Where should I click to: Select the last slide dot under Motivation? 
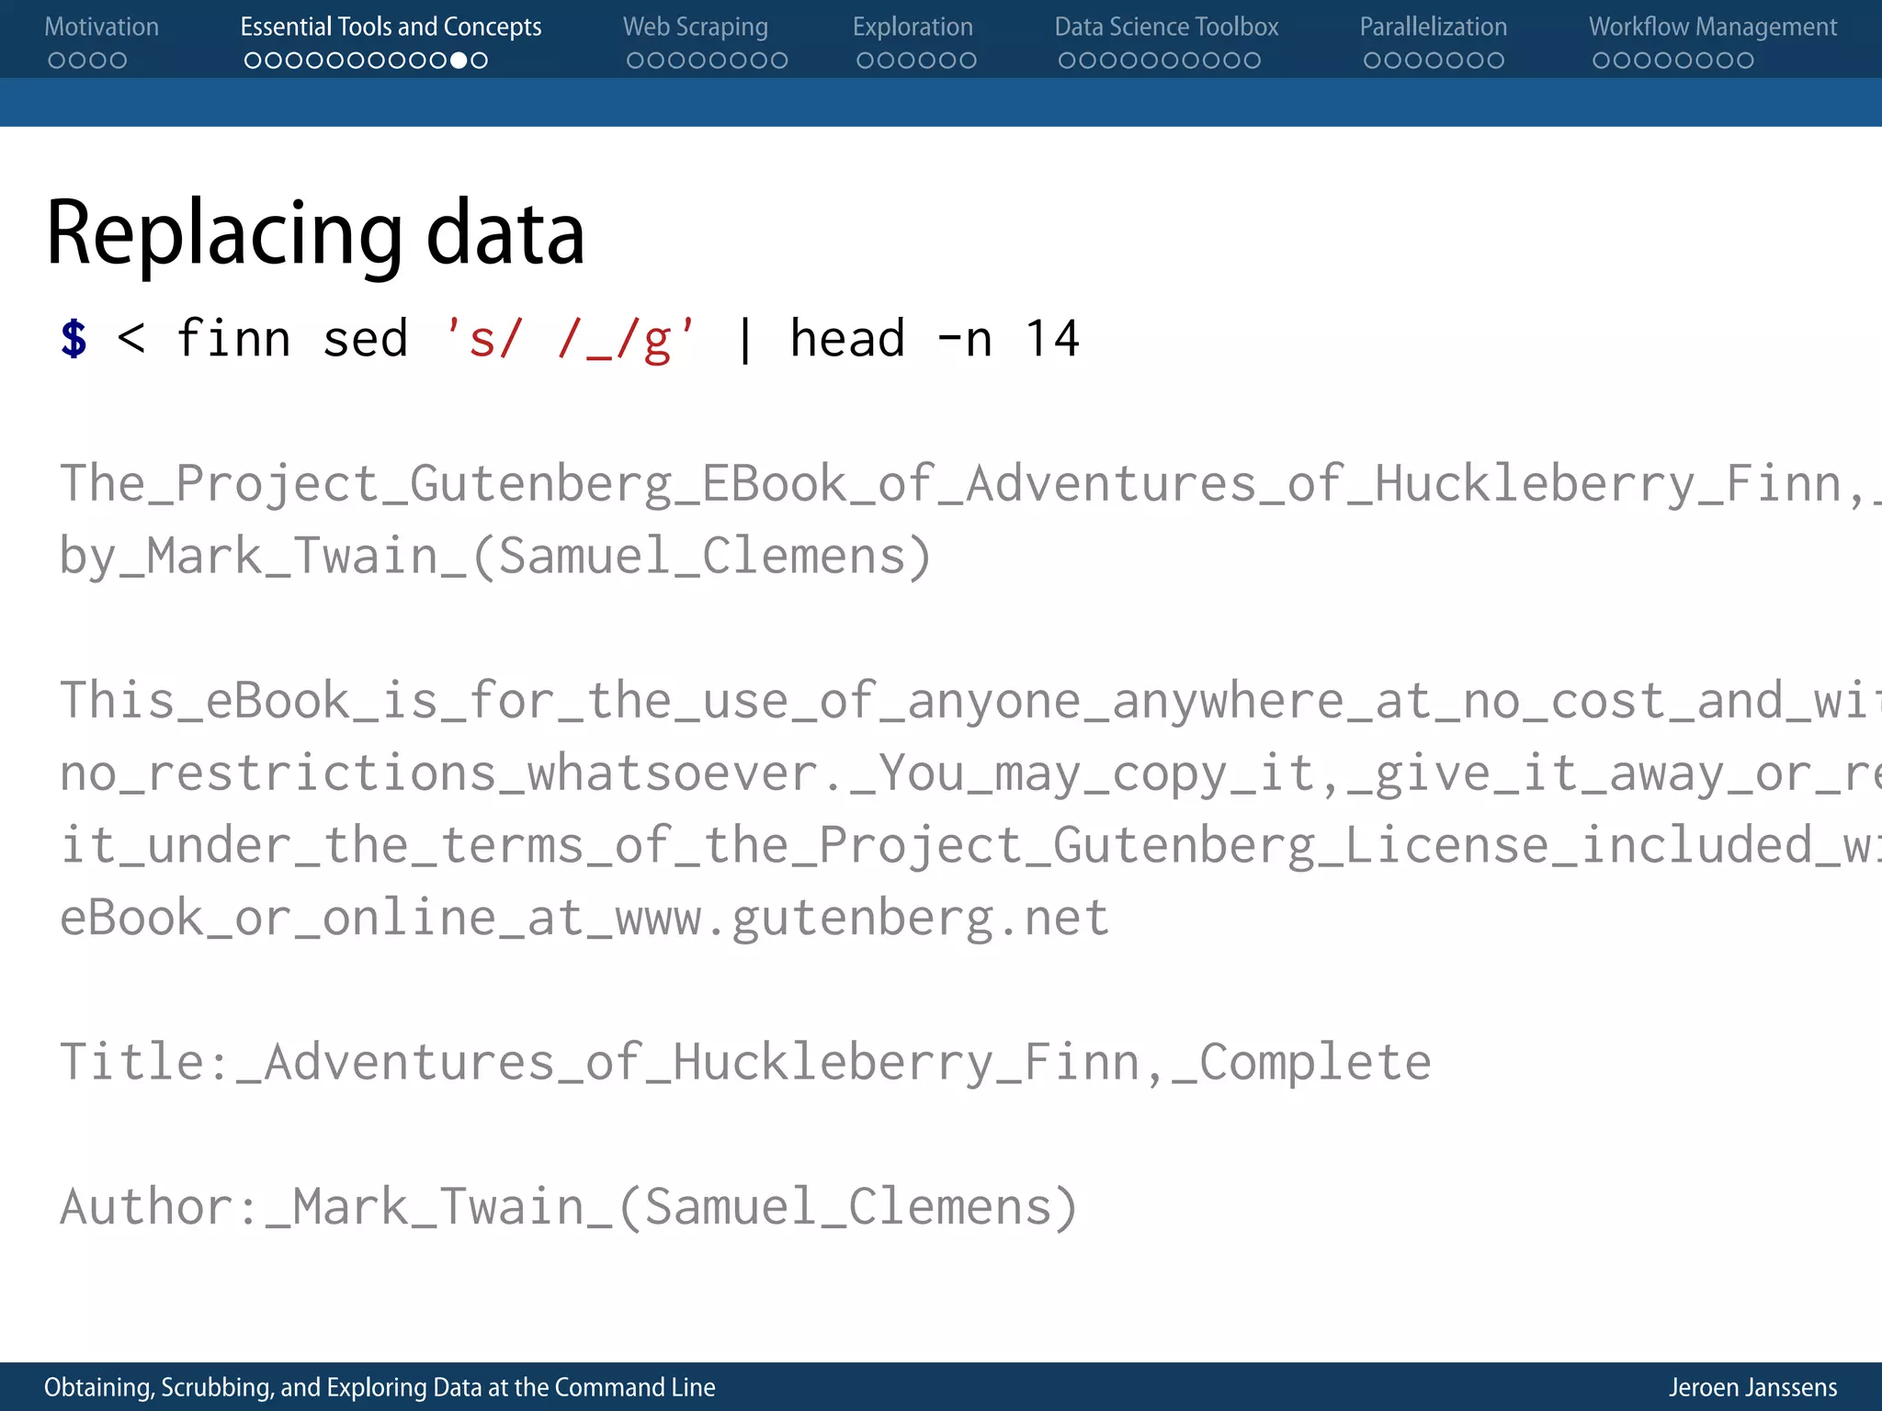[x=118, y=61]
